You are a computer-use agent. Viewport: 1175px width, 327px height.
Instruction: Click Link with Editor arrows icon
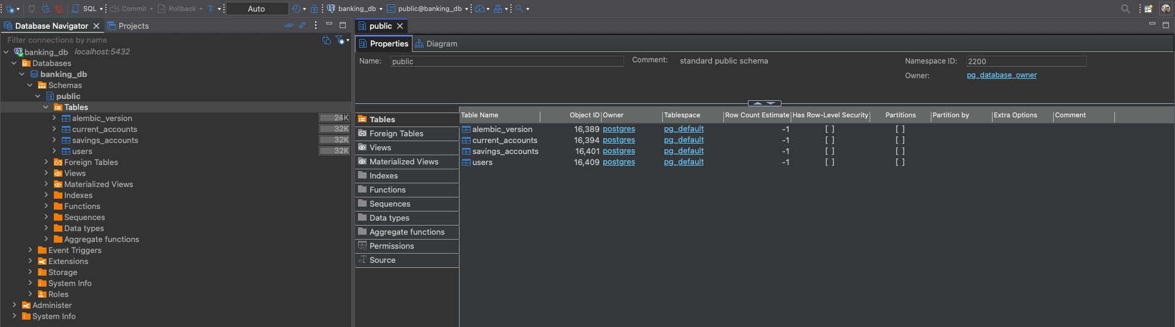point(302,25)
